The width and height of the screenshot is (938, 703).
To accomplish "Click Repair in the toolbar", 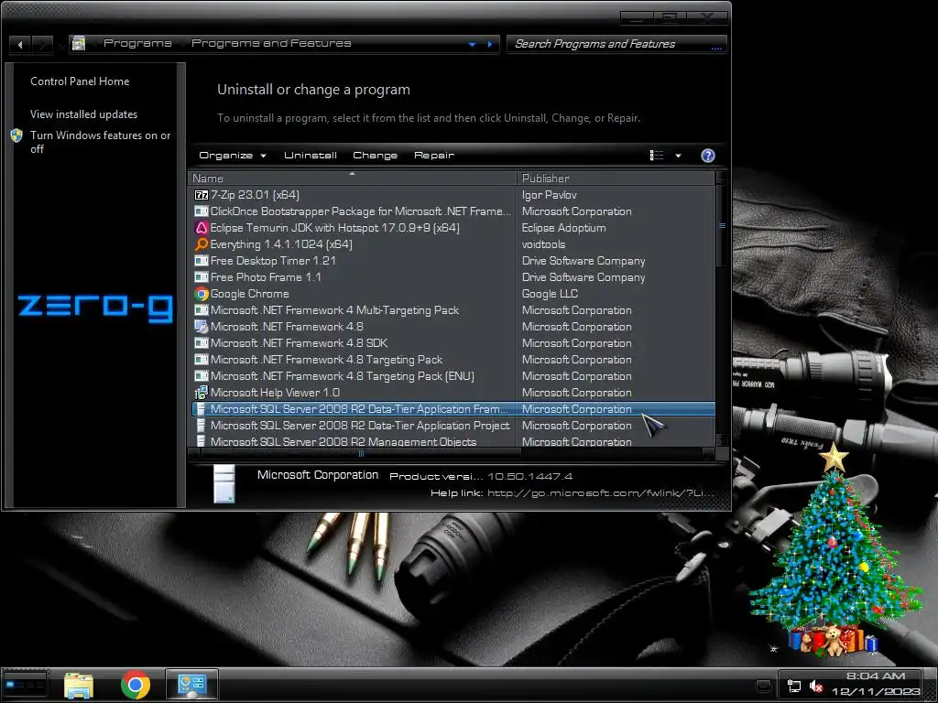I will [434, 156].
